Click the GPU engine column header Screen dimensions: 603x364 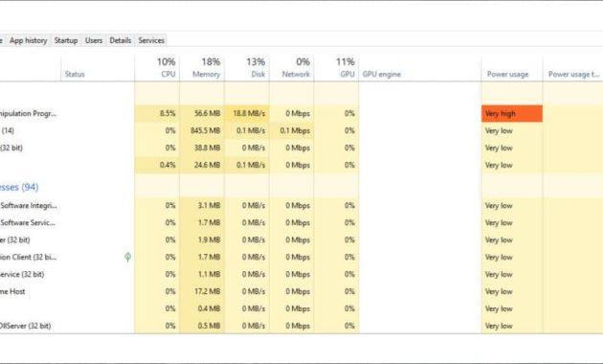pos(420,67)
